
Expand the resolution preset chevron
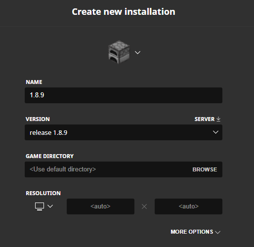coord(50,206)
